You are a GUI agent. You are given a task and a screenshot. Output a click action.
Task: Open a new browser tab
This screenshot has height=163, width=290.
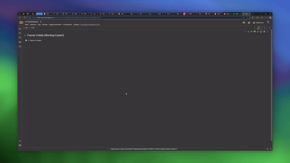(253, 14)
